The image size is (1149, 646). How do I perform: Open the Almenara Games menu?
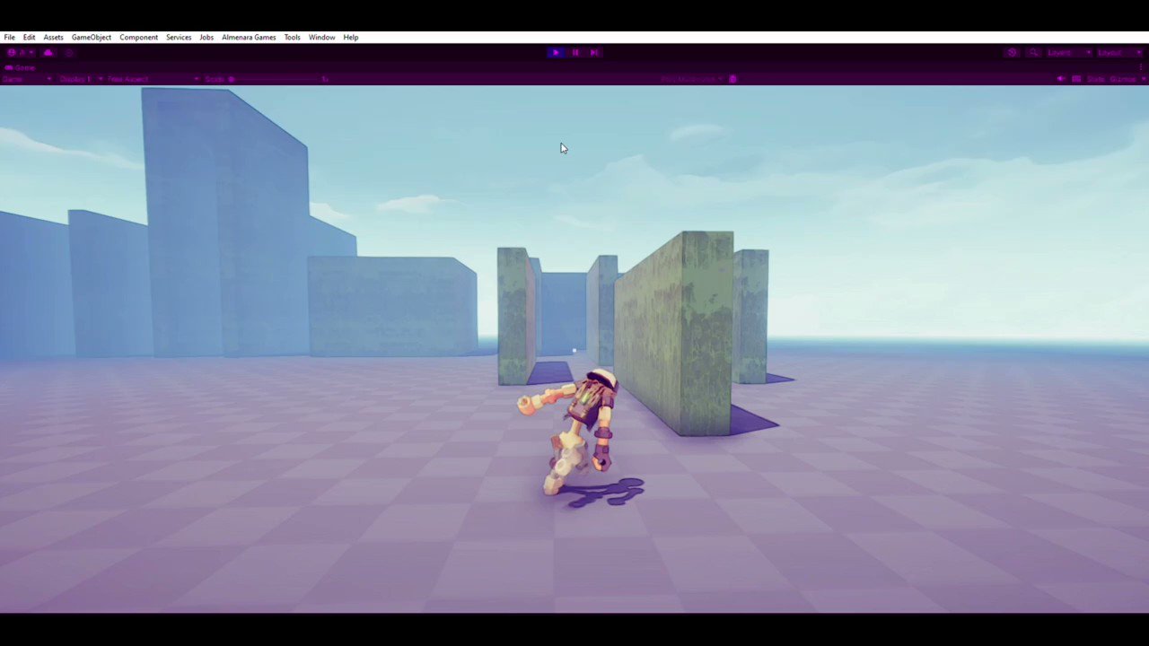pos(249,37)
